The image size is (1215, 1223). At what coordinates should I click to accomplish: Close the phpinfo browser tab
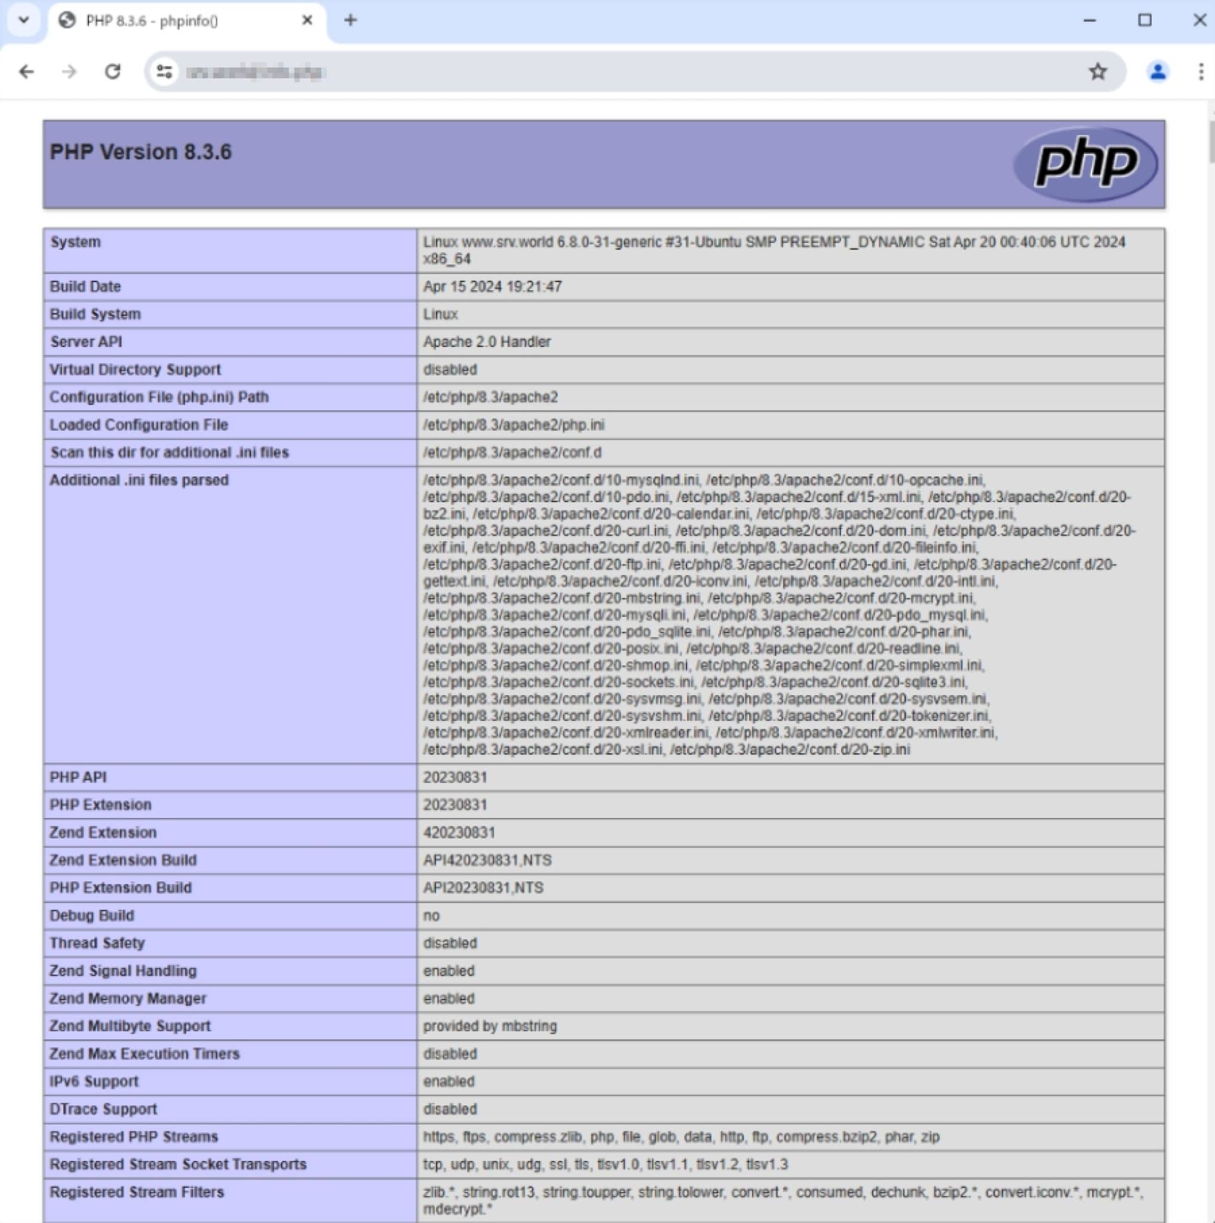point(307,20)
